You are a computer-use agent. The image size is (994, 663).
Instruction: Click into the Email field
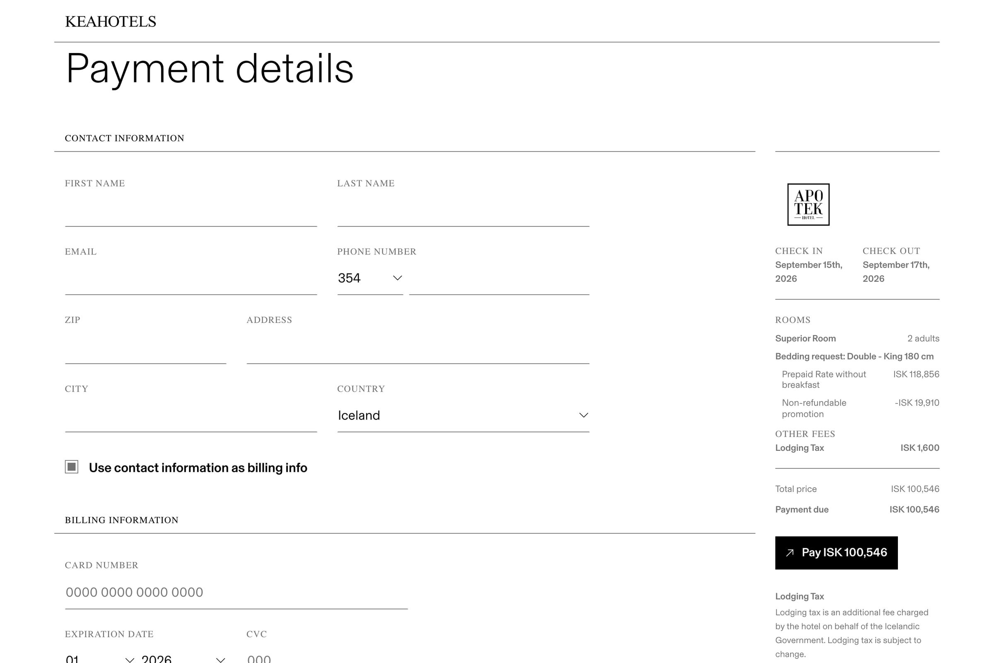point(191,278)
